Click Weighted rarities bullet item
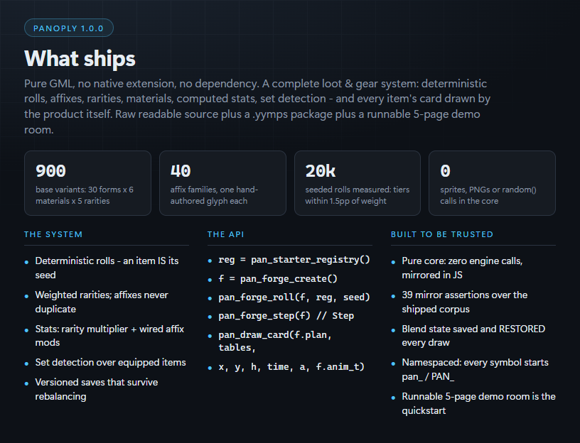This screenshot has height=443, width=580. 102,302
